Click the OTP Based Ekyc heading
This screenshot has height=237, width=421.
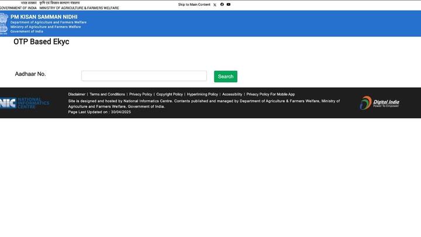(x=42, y=42)
